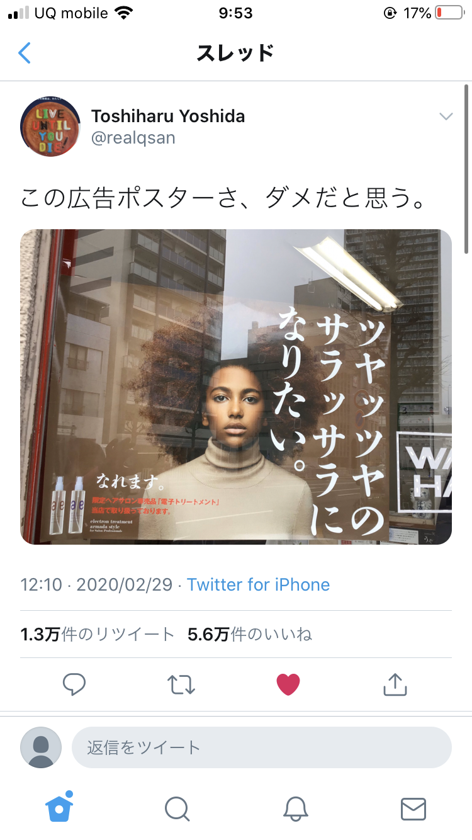The width and height of the screenshot is (472, 840).
Task: Show the 1.3万 retweets list
Action: [x=98, y=634]
